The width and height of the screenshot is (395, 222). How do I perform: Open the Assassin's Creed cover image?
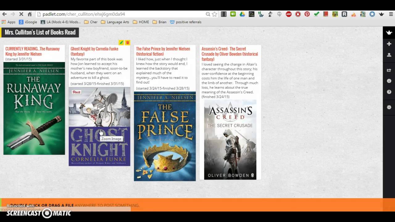[x=230, y=139]
